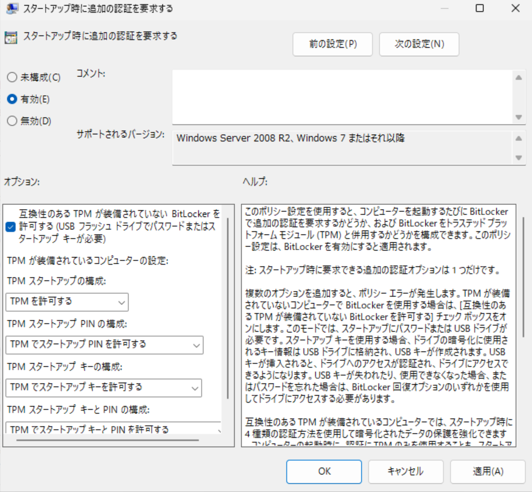The image size is (532, 492).
Task: Select the 未構成(C) radio button
Action: click(12, 77)
